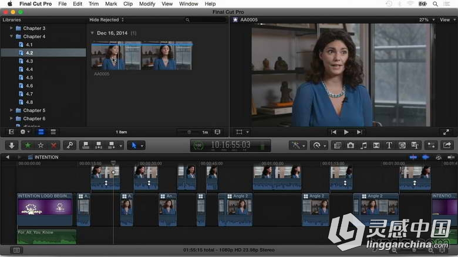Toggle background tasks 100 percent indicator
This screenshot has width=458, height=257.
pos(198,145)
